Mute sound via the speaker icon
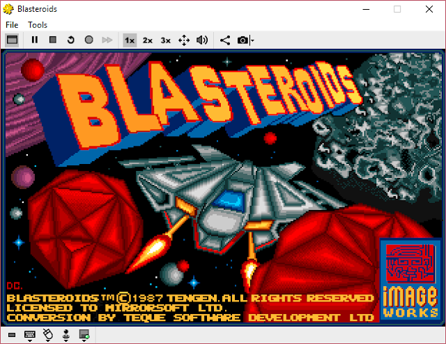 click(202, 40)
